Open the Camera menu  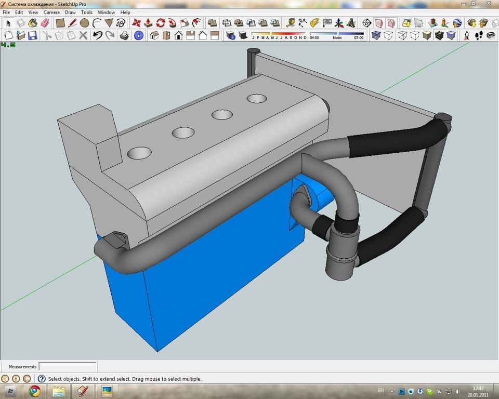click(51, 12)
